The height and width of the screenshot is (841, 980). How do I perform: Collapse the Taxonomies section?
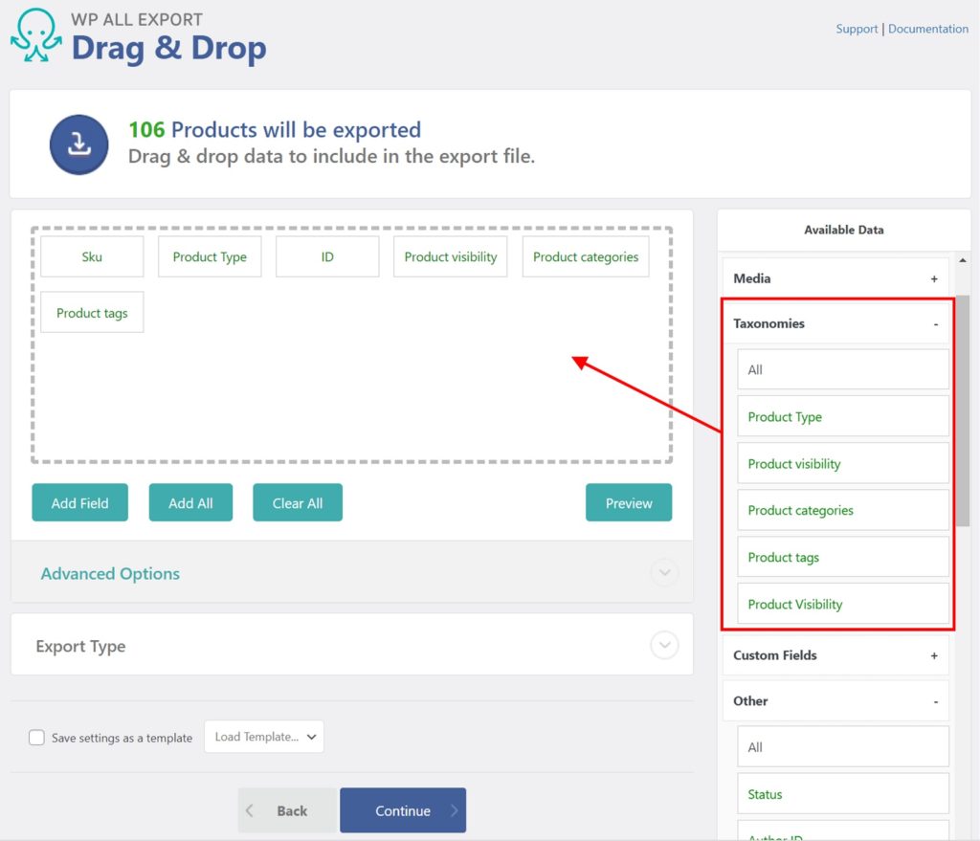[x=934, y=323]
